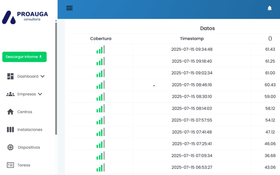Click the Tareas list icon
280x175 pixels.
point(10,165)
